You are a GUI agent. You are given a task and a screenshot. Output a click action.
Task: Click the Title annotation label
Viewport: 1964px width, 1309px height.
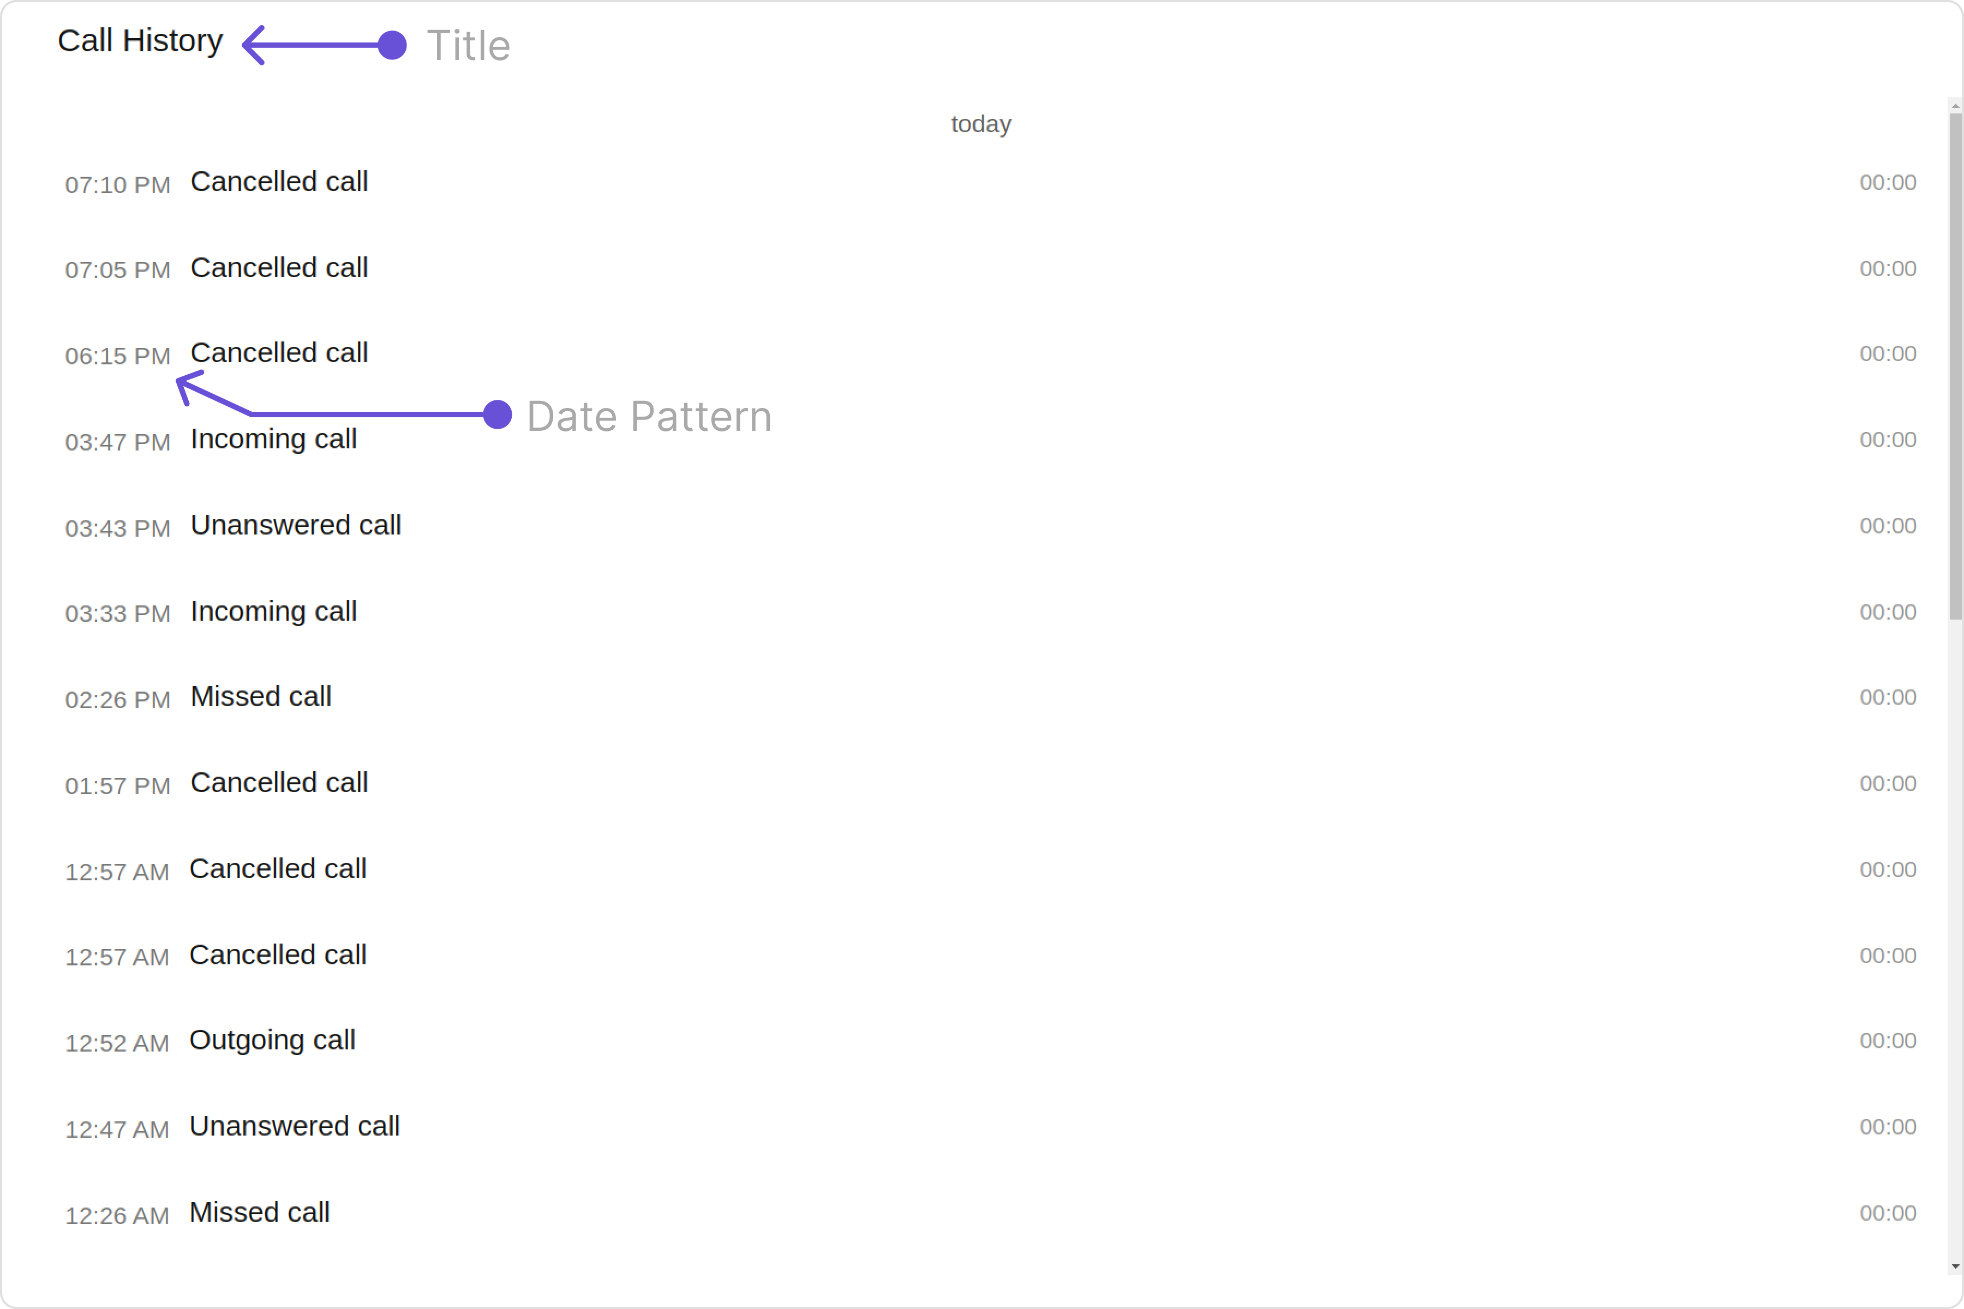469,45
